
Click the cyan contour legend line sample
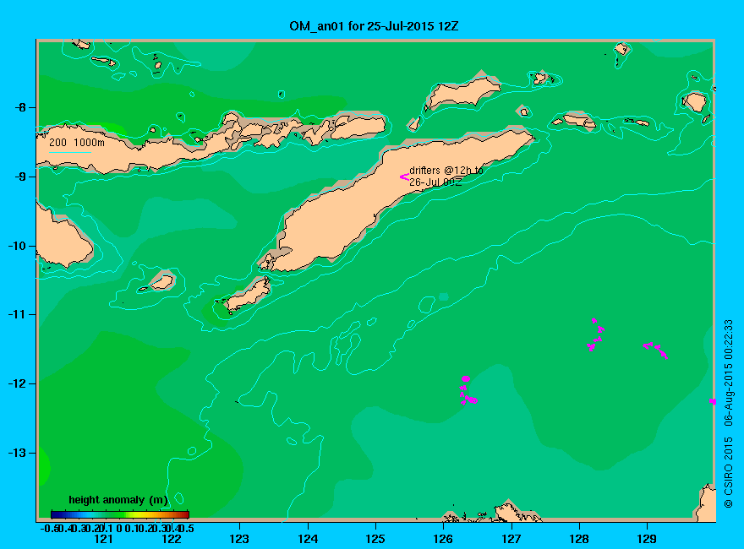click(69, 152)
